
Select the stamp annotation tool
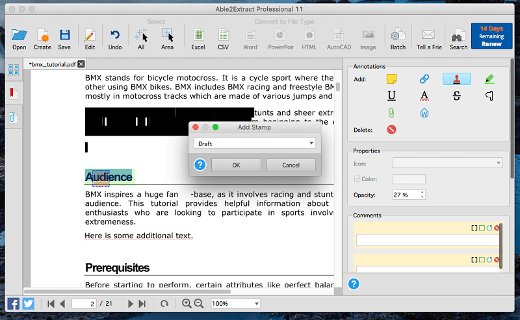(x=456, y=79)
